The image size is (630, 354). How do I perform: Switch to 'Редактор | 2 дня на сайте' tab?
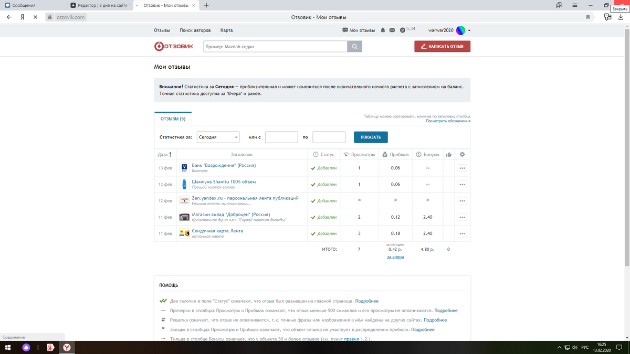click(100, 5)
